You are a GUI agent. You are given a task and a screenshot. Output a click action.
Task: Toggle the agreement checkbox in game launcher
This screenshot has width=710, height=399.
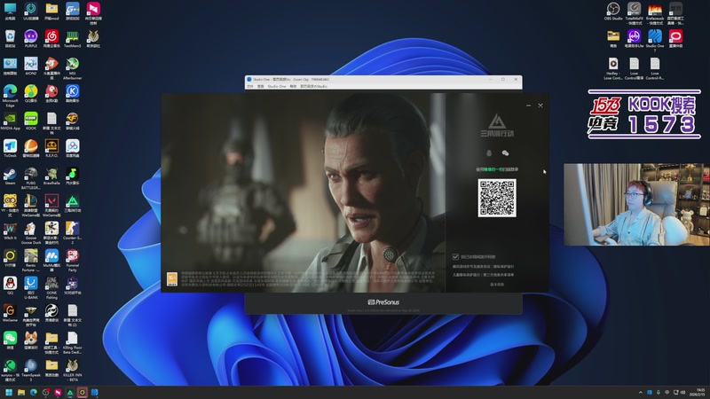455,256
